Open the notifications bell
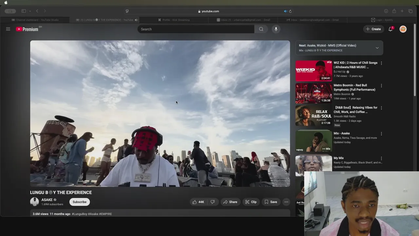 click(x=391, y=29)
